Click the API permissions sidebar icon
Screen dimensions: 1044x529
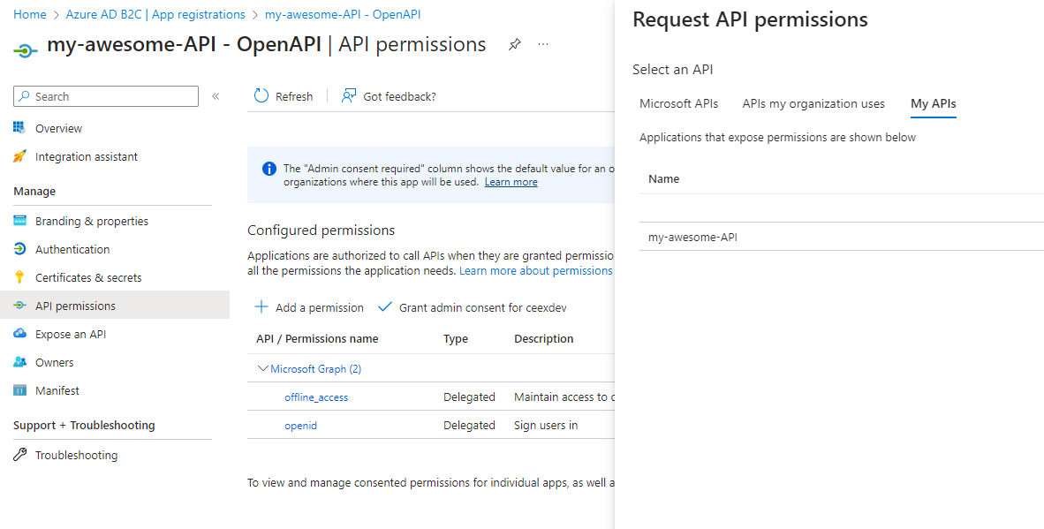(19, 306)
